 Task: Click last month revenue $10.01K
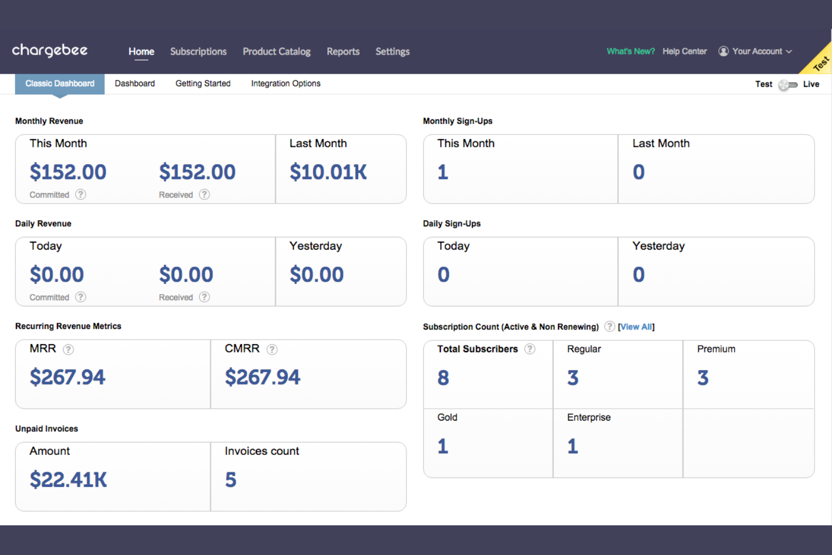(x=328, y=172)
